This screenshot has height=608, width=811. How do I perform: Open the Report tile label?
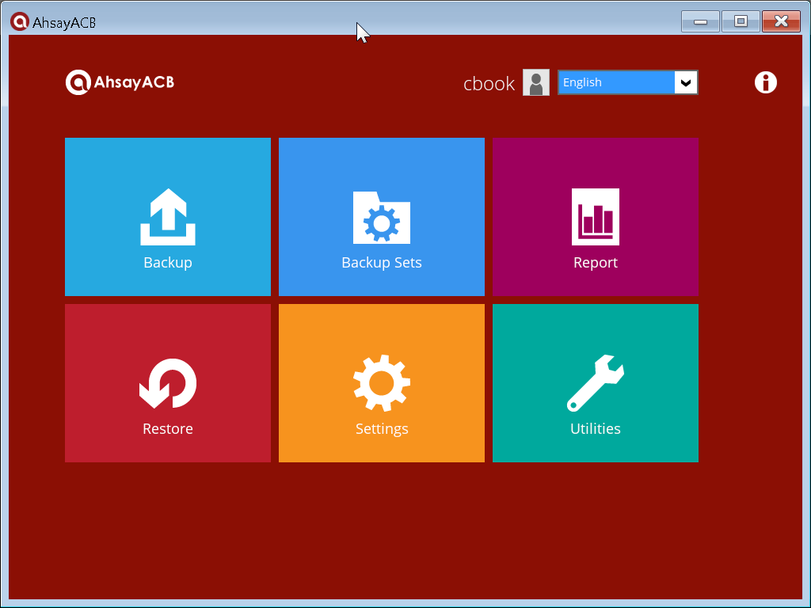coord(596,263)
